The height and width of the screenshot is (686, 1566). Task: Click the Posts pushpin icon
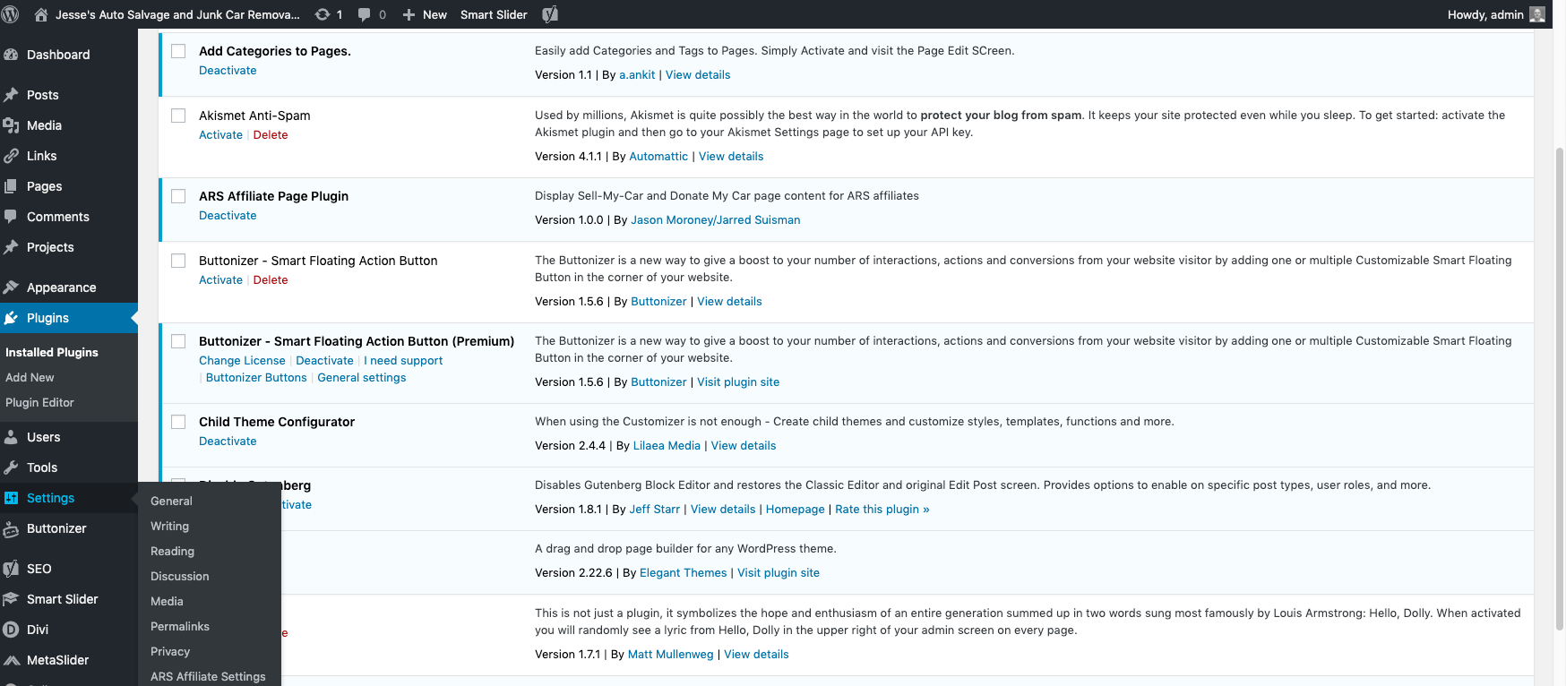[x=11, y=95]
